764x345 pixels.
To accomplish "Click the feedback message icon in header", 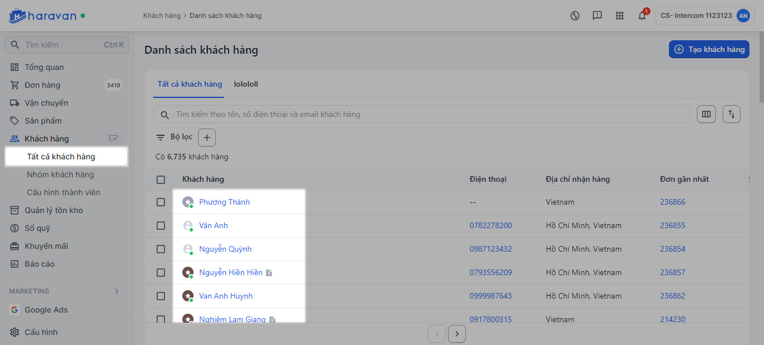I will coord(597,16).
